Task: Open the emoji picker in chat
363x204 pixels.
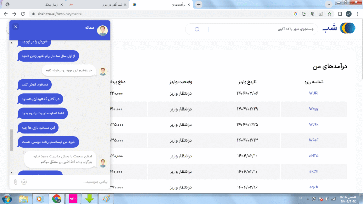Action: [x=24, y=182]
